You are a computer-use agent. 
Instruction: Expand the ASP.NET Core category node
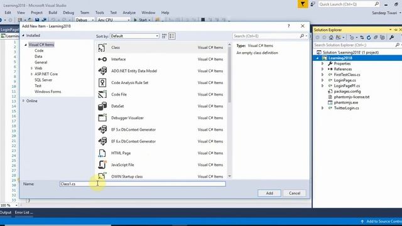click(x=31, y=74)
